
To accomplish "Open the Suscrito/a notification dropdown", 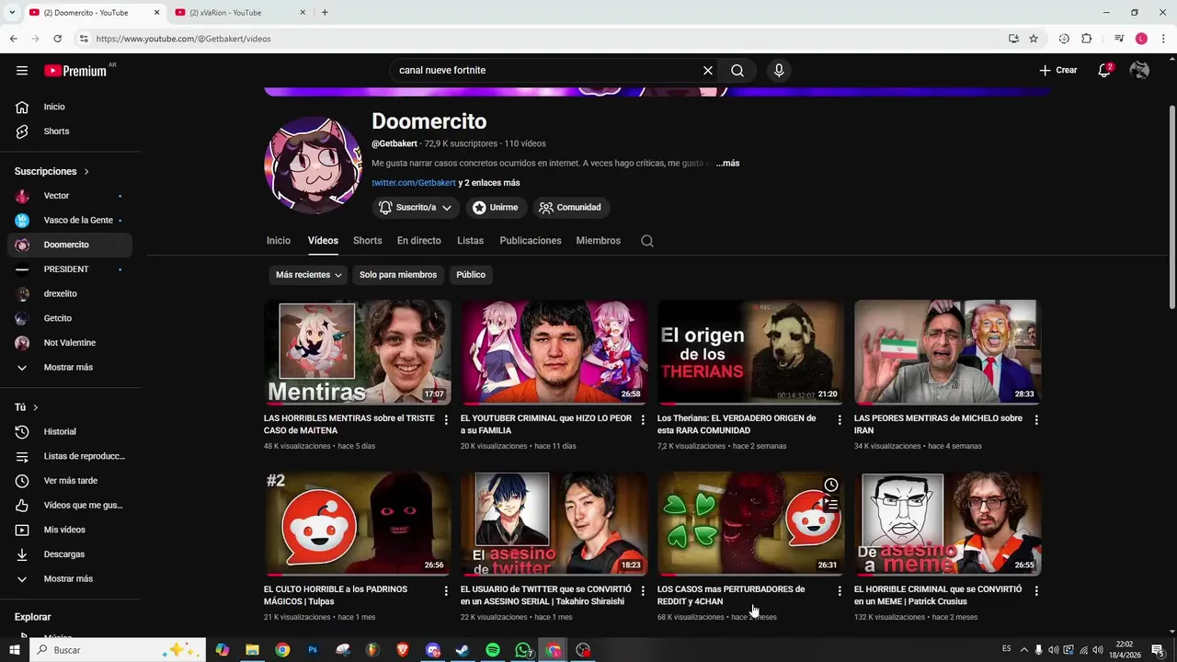I will coord(416,208).
